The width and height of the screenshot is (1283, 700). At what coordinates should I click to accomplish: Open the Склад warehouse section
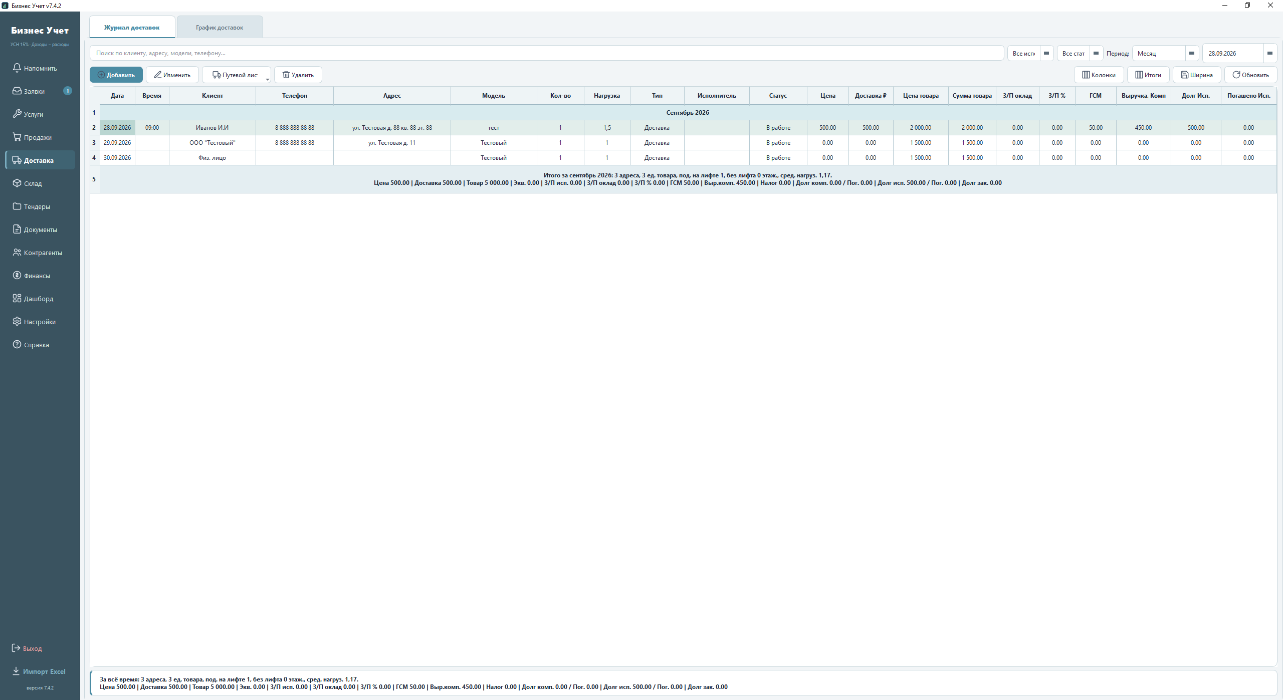coord(40,183)
